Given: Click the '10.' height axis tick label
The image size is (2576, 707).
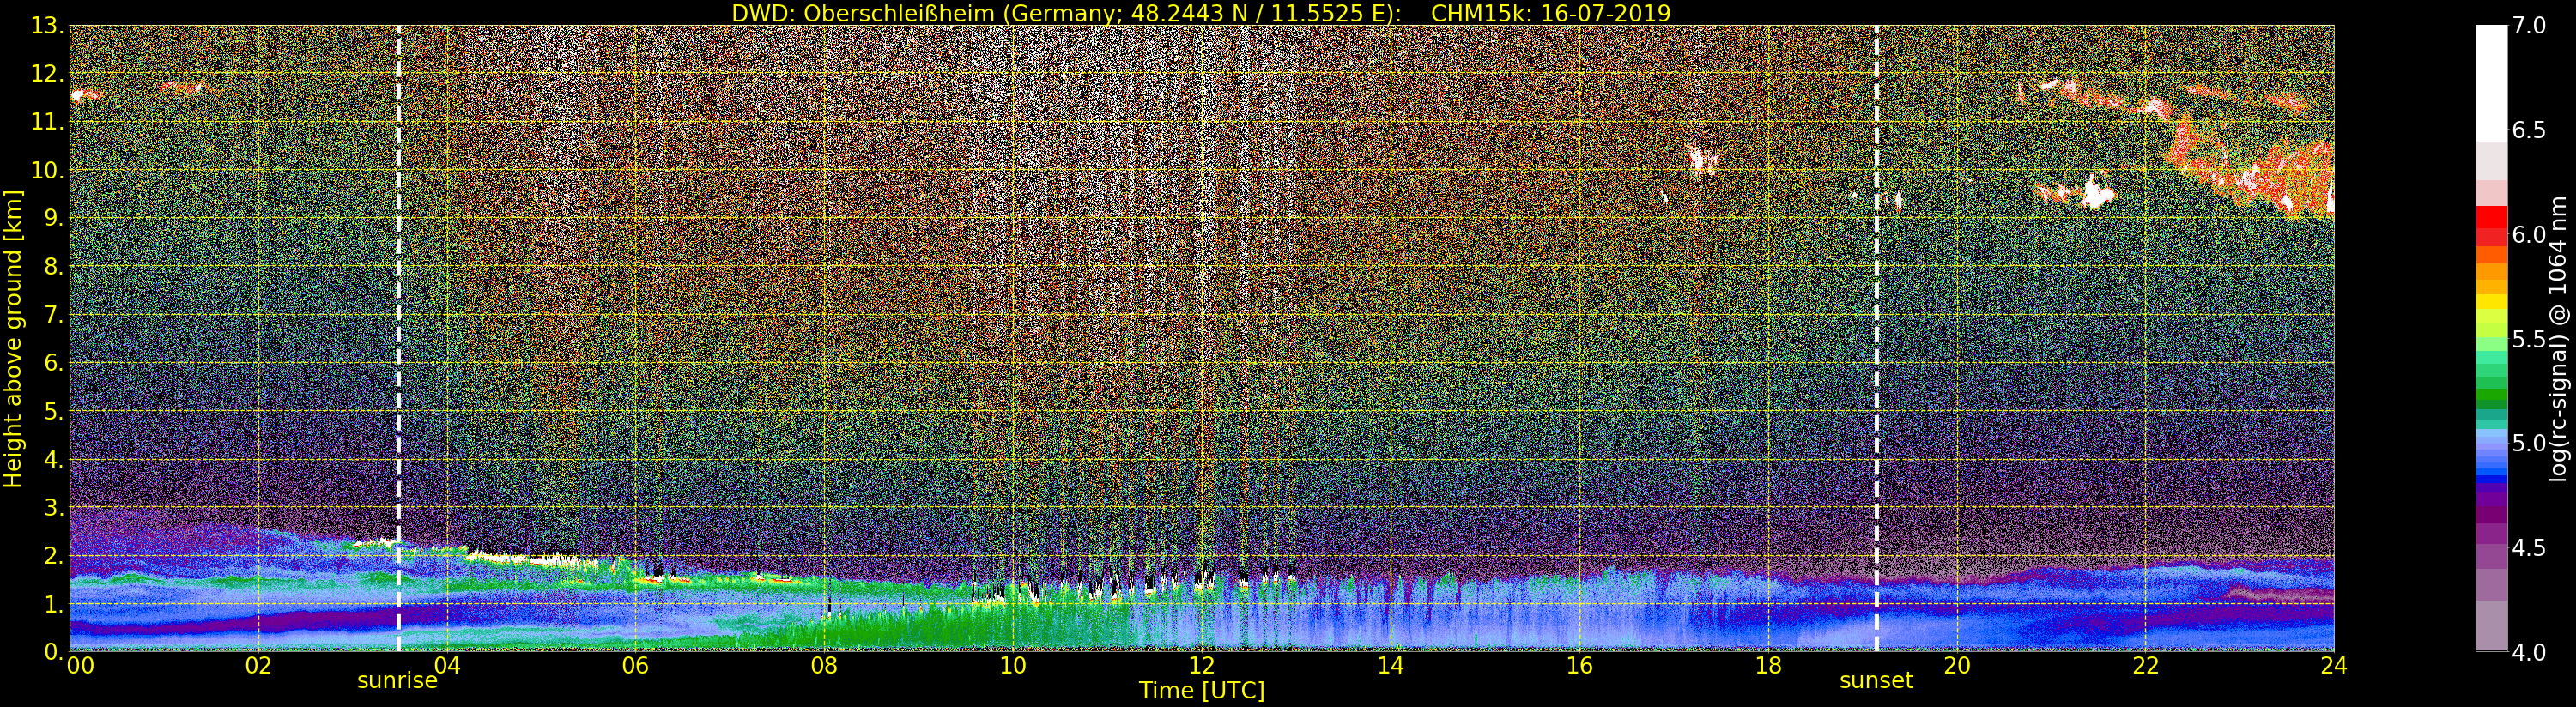Looking at the screenshot, I should pos(46,171).
